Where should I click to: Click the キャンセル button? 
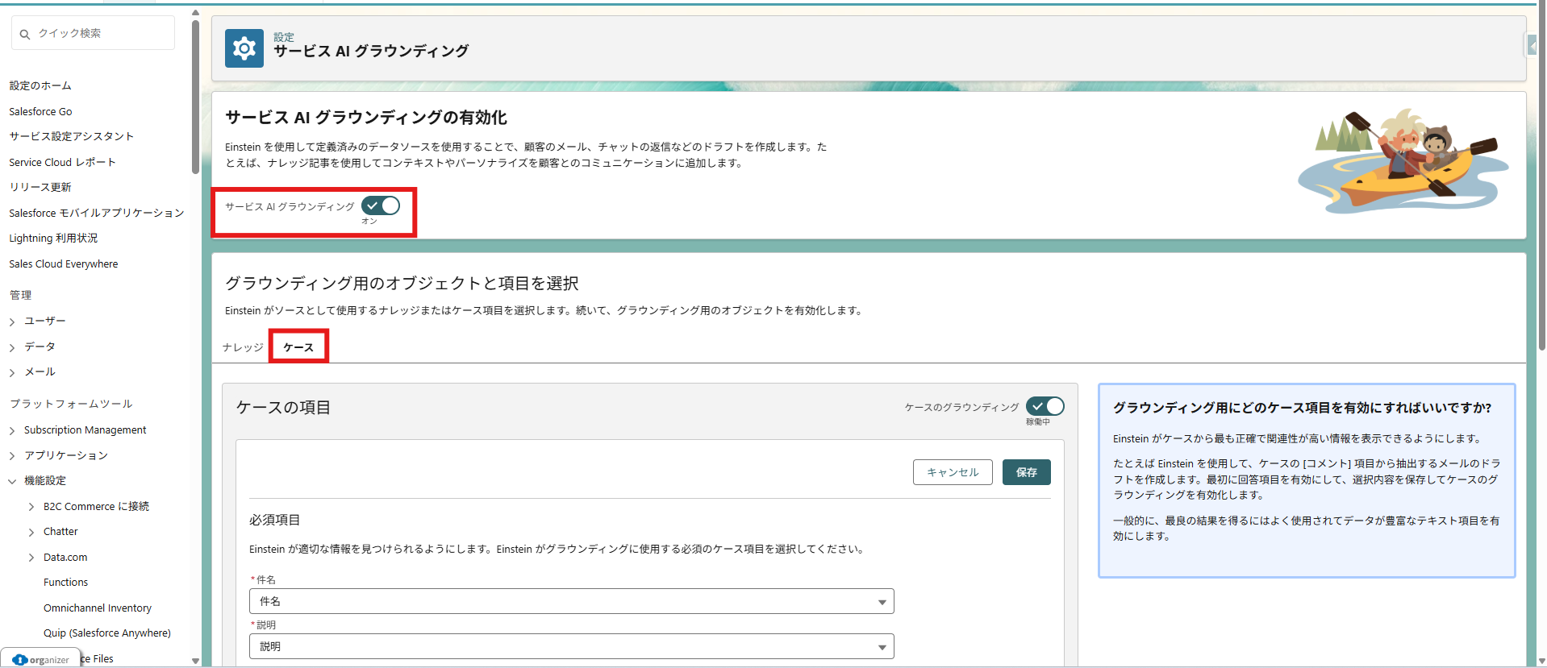pyautogui.click(x=952, y=472)
